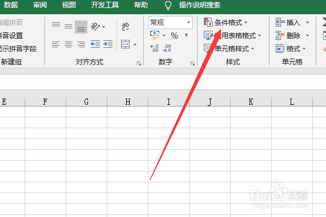Screen dimensions: 326x217
Task: Switch to the 帮助 tab
Action: point(141,5)
